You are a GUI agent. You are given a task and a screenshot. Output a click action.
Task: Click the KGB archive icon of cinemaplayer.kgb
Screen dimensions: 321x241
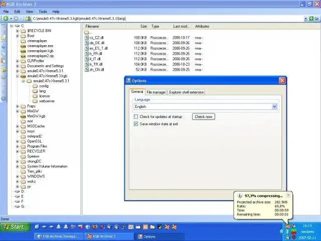pos(23,51)
